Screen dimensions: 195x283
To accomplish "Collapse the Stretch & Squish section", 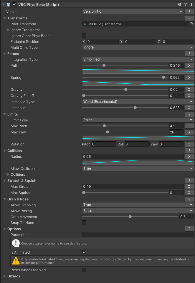I will pos(4,181).
